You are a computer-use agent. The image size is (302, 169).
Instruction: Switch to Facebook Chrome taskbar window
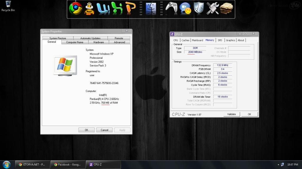(x=68, y=165)
